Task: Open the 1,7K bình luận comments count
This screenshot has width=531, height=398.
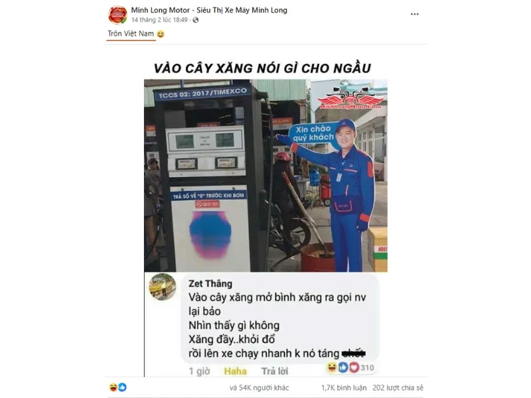Action: [344, 388]
